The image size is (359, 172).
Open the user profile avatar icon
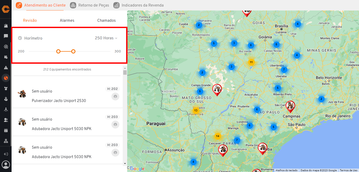[6, 165]
